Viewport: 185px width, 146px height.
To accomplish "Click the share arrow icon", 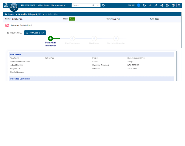I will coord(156,5).
